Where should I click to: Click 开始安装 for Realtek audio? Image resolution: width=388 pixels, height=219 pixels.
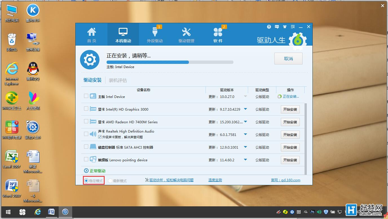click(x=290, y=135)
